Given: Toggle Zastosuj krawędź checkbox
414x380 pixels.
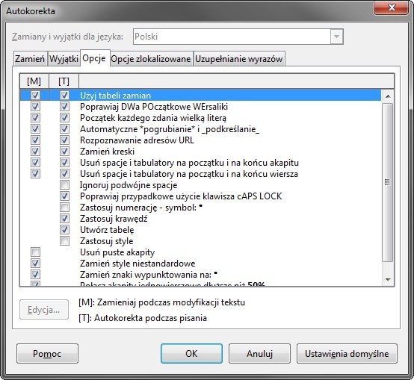Looking at the screenshot, I should tap(64, 219).
